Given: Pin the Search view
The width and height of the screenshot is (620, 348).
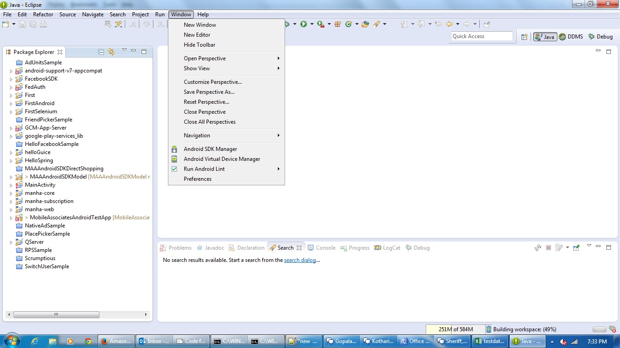Looking at the screenshot, I should 576,247.
